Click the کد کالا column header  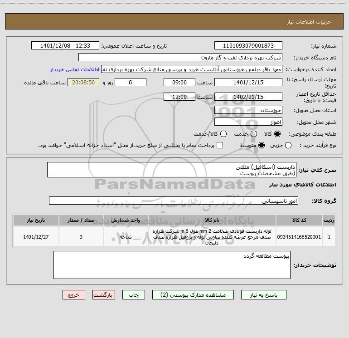(x=299, y=220)
